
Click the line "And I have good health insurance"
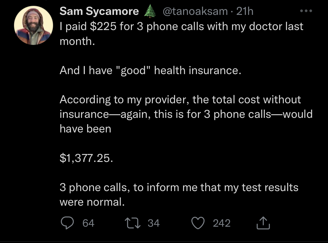coord(150,70)
